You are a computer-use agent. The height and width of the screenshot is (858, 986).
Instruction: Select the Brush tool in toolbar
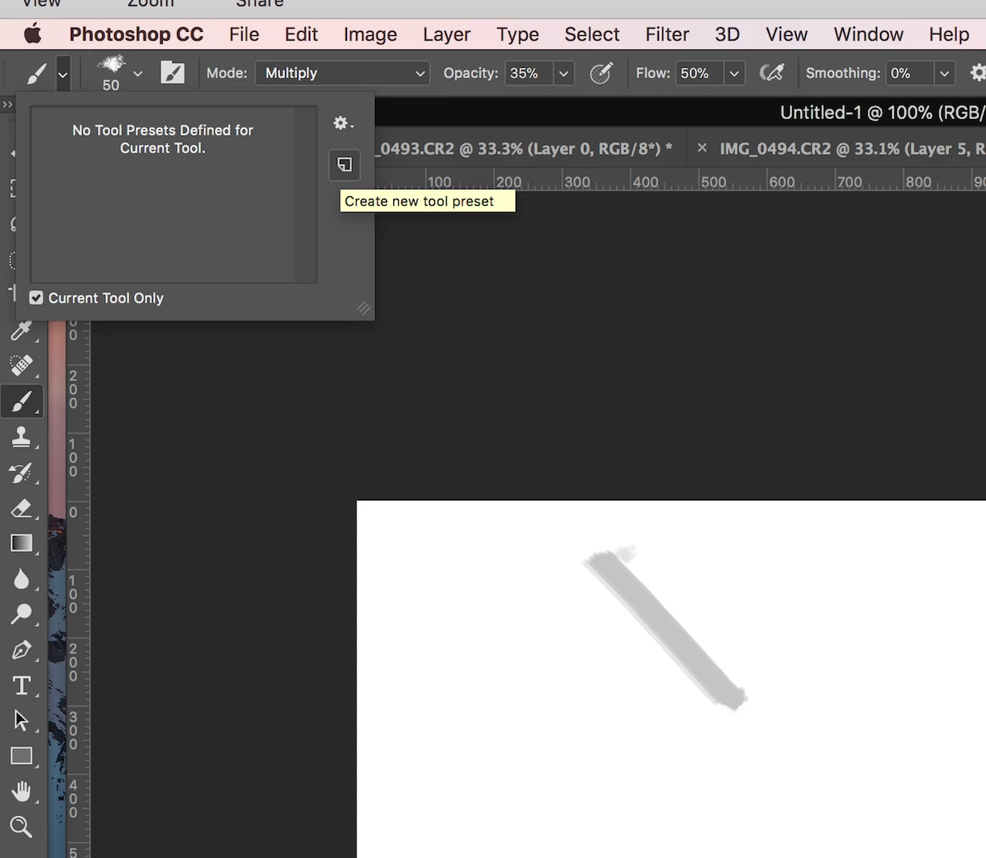click(22, 401)
